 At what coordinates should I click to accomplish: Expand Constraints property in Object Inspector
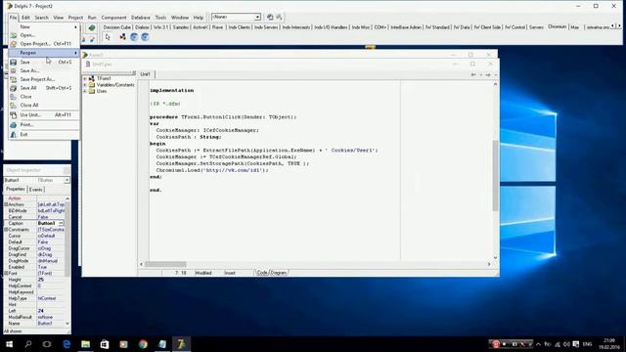[x=6, y=230]
